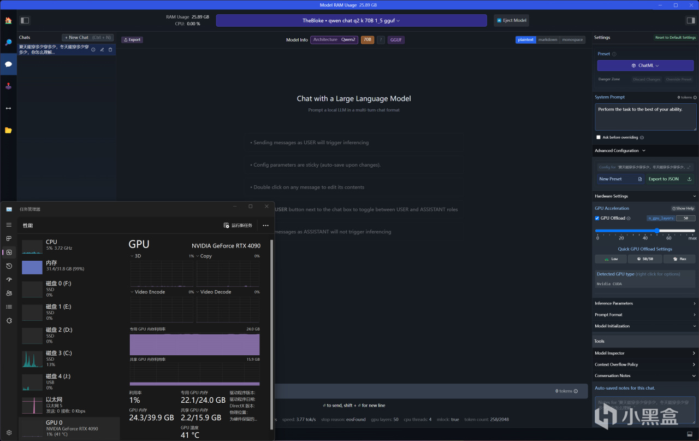Click the info icon next to Preset
Viewport: 699px width, 441px height.
pos(614,54)
